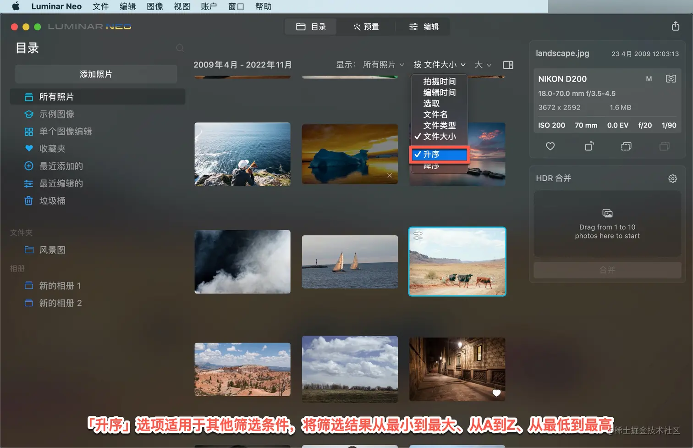
Task: Click the camera metadata icon
Action: [x=671, y=79]
